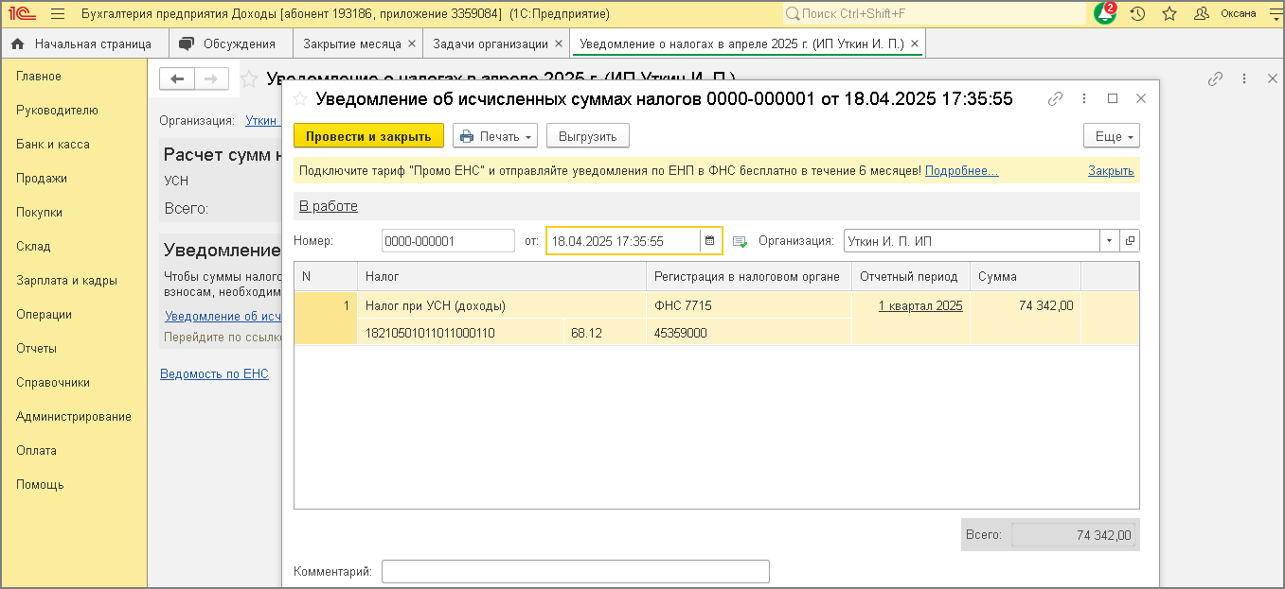Screen dimensions: 1285x589
Task: Open the main menu hamburger icon
Action: (x=58, y=14)
